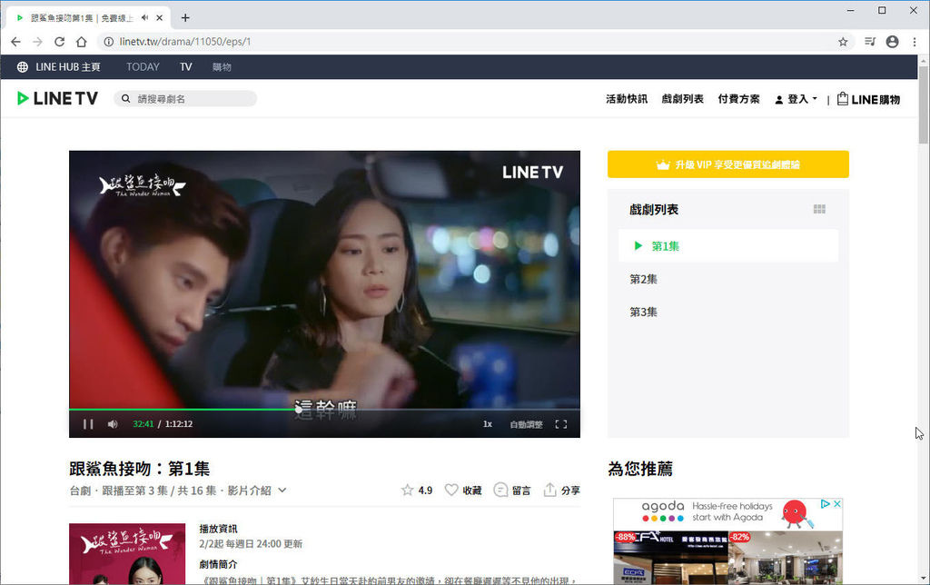Open 付費方案 page
930x585 pixels.
pos(738,99)
